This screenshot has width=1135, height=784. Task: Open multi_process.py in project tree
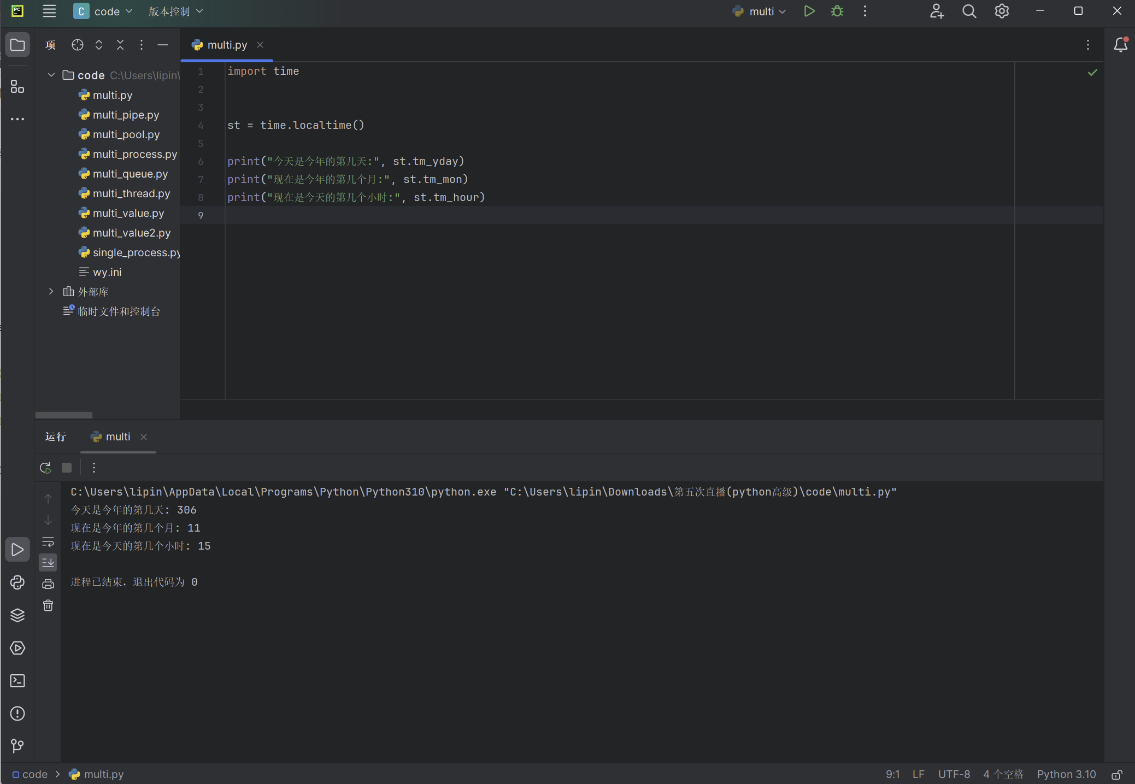coord(135,154)
